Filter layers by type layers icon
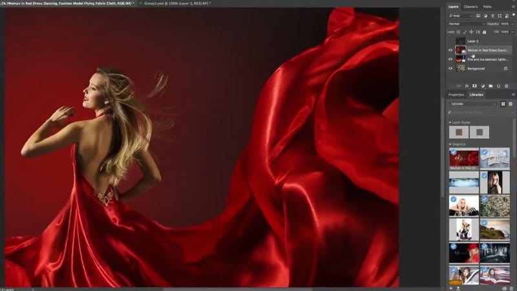Image resolution: width=517 pixels, height=291 pixels. coord(492,16)
